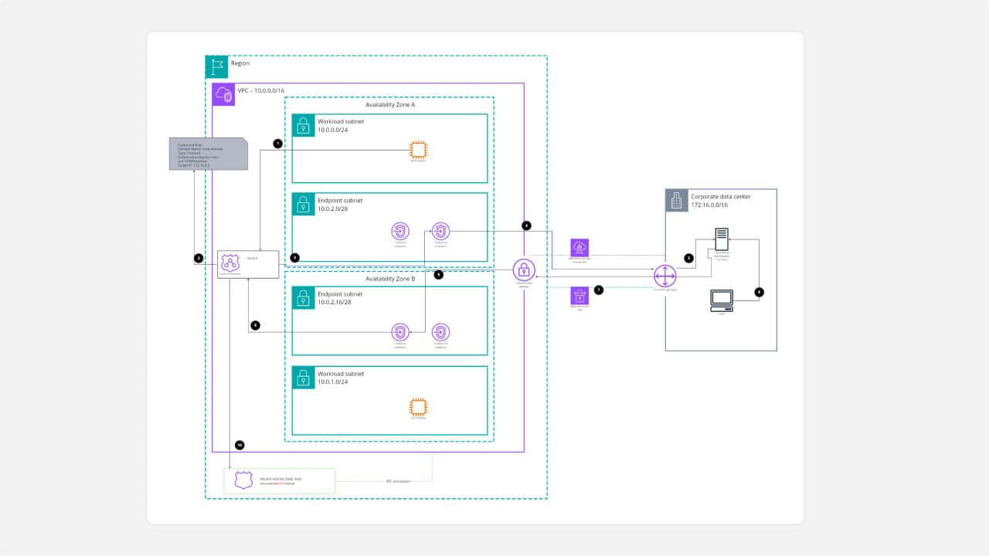Image resolution: width=989 pixels, height=556 pixels.
Task: Click the lock icon of Endpoint subnet 10.0.2.0/28
Action: [303, 204]
